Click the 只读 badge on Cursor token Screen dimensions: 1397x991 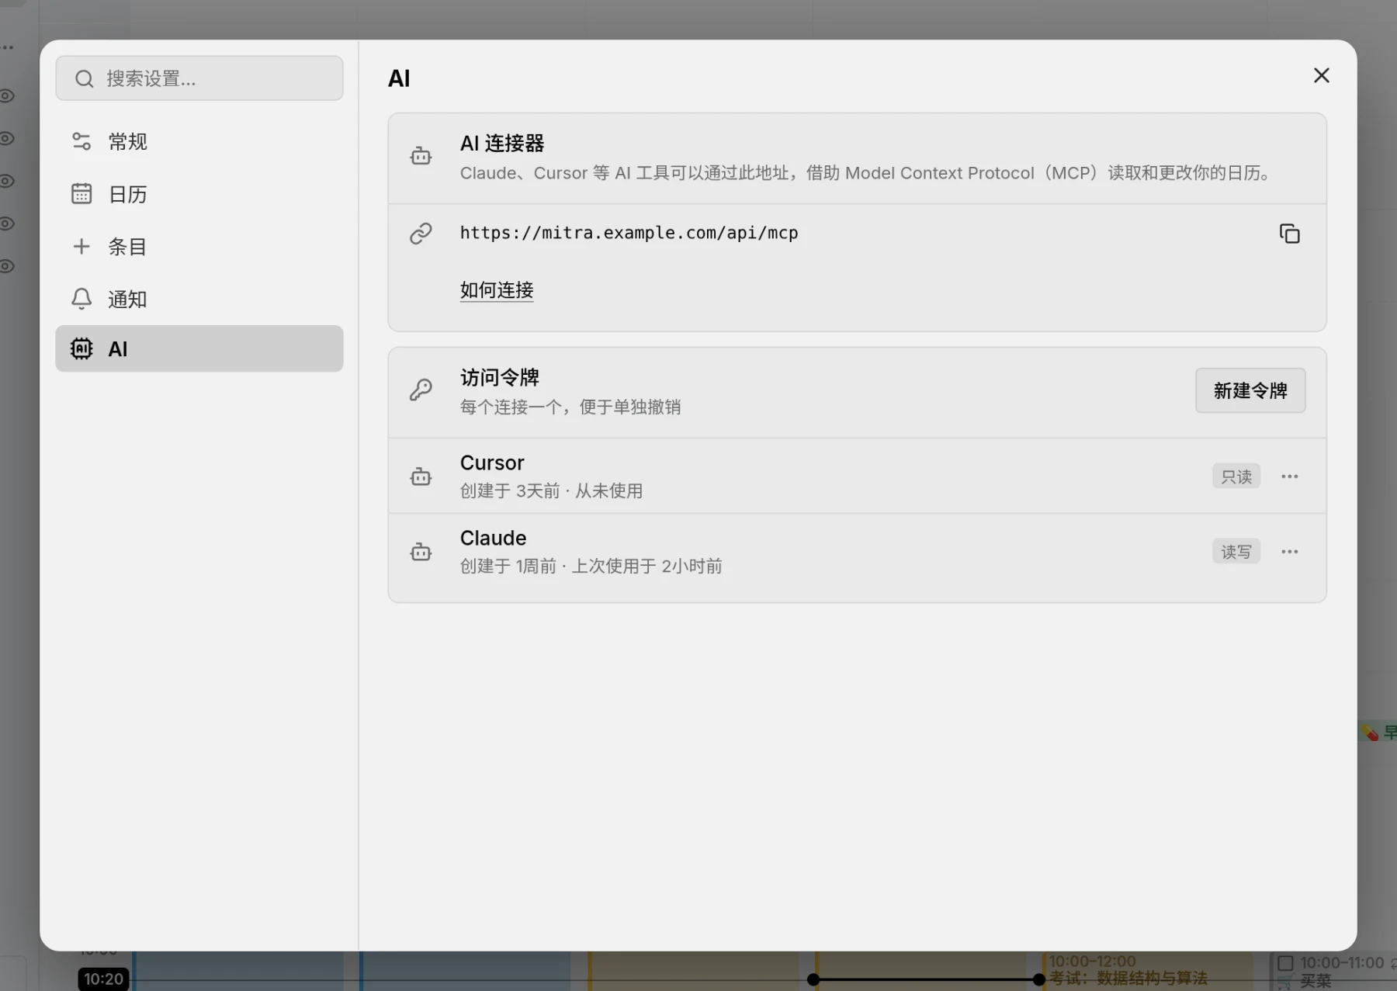tap(1236, 476)
